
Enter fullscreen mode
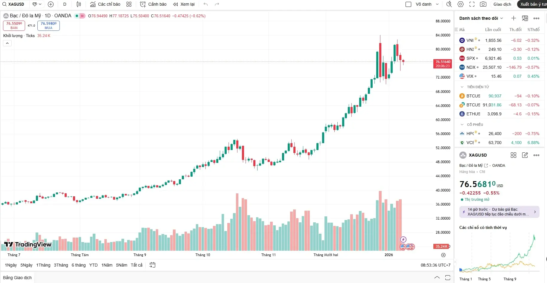pyautogui.click(x=472, y=4)
